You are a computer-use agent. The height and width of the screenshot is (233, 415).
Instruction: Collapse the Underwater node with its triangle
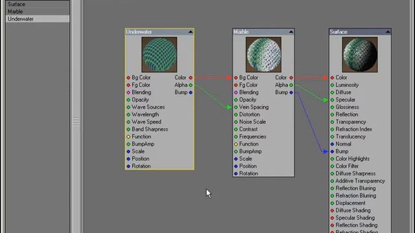191,32
